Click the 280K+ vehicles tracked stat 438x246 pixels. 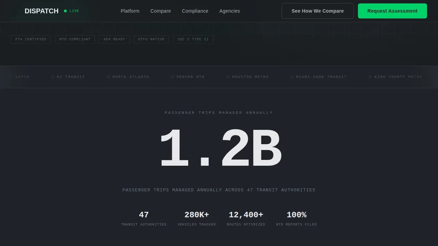click(197, 219)
